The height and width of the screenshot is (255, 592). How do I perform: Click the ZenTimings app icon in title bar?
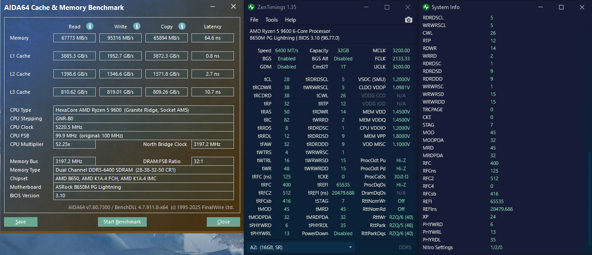click(252, 7)
